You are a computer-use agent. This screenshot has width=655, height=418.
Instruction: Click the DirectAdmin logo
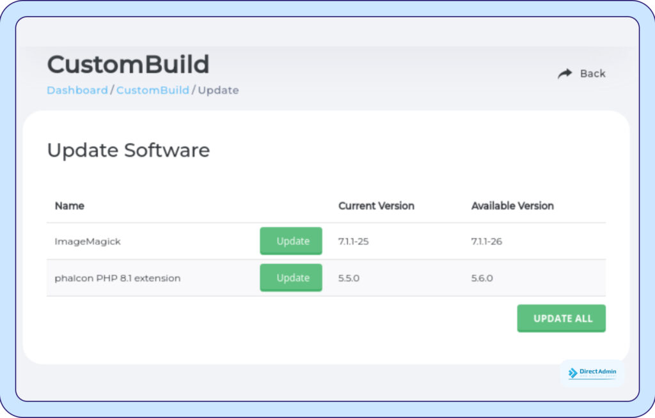[592, 373]
